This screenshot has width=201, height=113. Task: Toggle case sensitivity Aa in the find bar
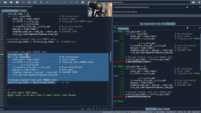click(x=107, y=109)
